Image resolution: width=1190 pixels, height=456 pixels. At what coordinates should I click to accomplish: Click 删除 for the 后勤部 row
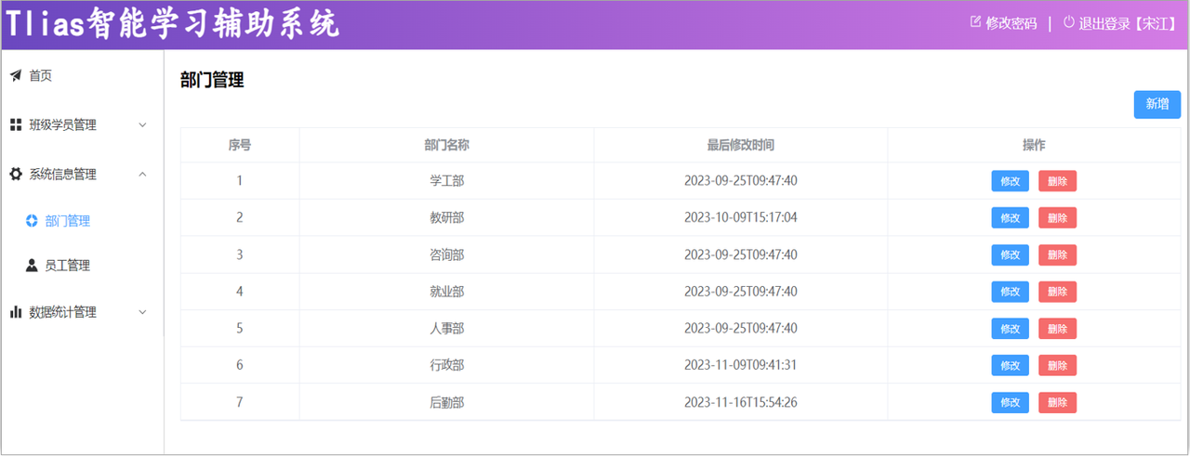pyautogui.click(x=1057, y=403)
